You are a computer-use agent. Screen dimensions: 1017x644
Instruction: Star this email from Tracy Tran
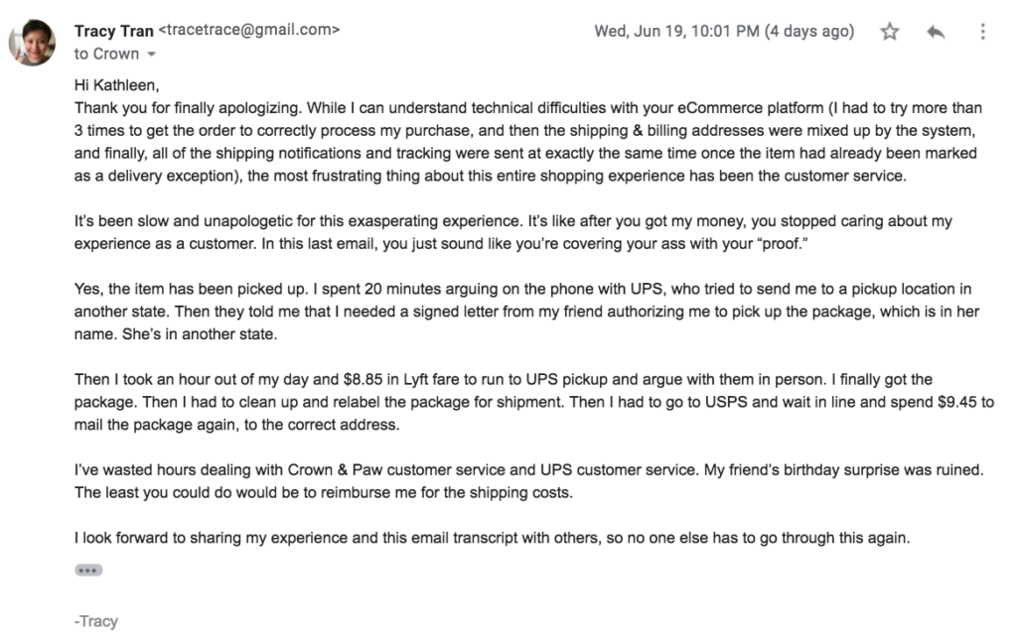pyautogui.click(x=889, y=31)
